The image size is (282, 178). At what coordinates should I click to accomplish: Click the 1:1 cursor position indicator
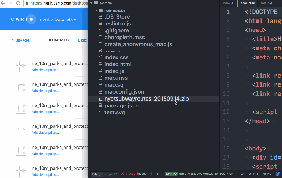pyautogui.click(x=158, y=174)
